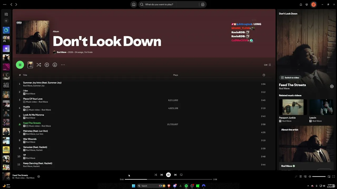
Task: Open the user profile avatar menu
Action: point(314,4)
